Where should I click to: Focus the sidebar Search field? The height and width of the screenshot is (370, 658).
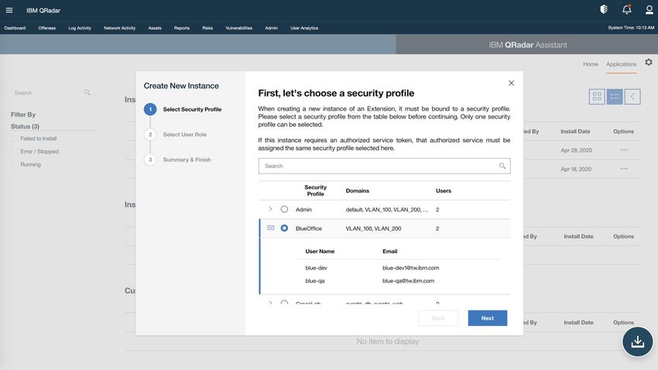tap(52, 93)
